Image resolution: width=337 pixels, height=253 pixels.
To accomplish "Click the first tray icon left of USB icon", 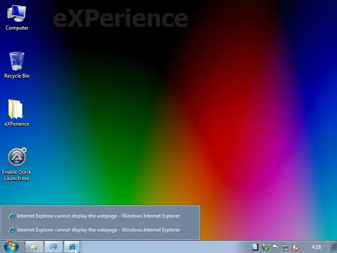I will (x=255, y=247).
